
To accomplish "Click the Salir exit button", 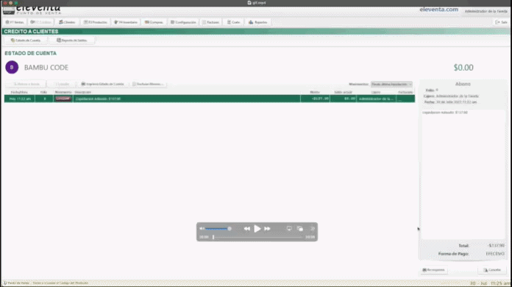I will coord(501,22).
